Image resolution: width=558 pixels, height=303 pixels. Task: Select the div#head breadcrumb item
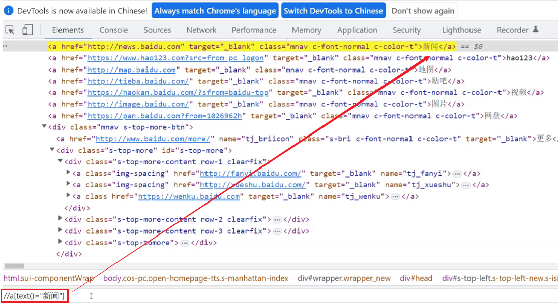click(x=416, y=278)
